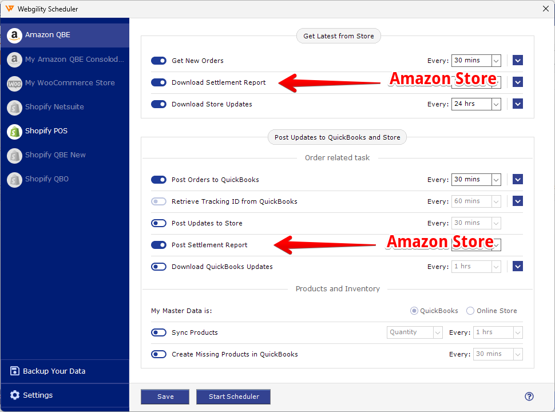Toggle off Get New Orders
Screen dimensions: 555x412
click(x=158, y=61)
